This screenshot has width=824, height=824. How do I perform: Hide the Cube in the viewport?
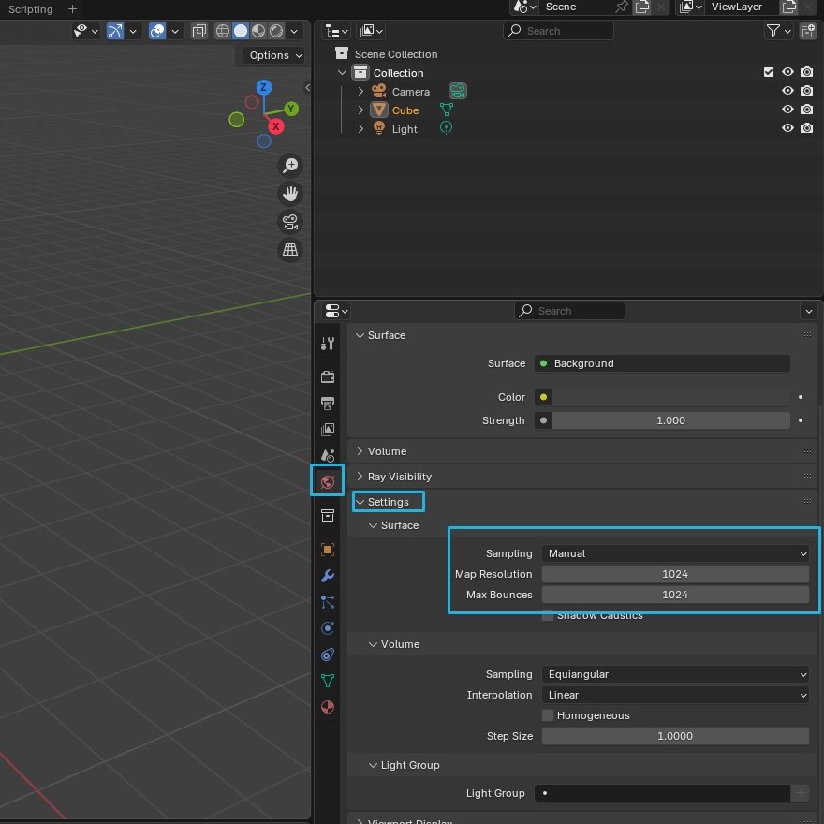click(787, 110)
